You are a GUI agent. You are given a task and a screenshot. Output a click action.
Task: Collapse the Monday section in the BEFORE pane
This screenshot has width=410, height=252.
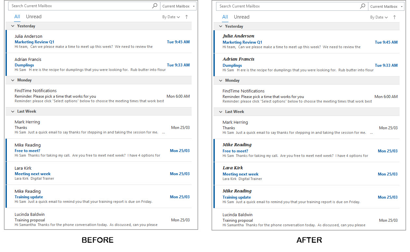(12, 80)
